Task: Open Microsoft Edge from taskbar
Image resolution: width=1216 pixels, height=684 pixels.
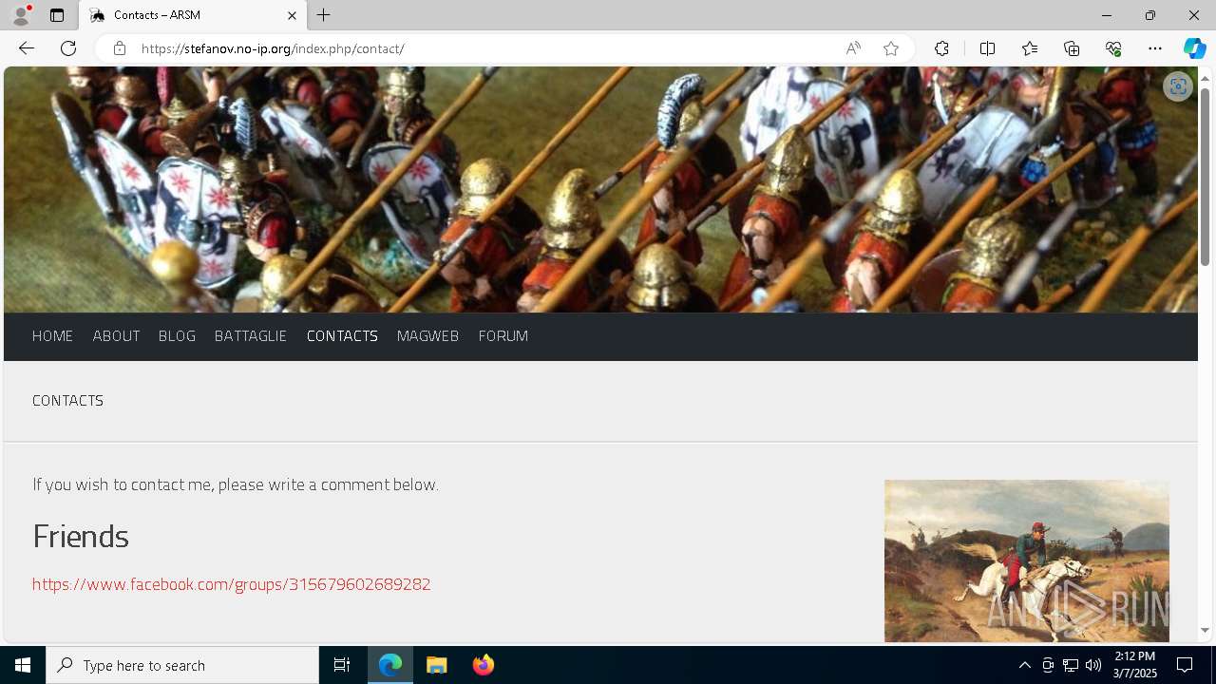Action: coord(390,665)
